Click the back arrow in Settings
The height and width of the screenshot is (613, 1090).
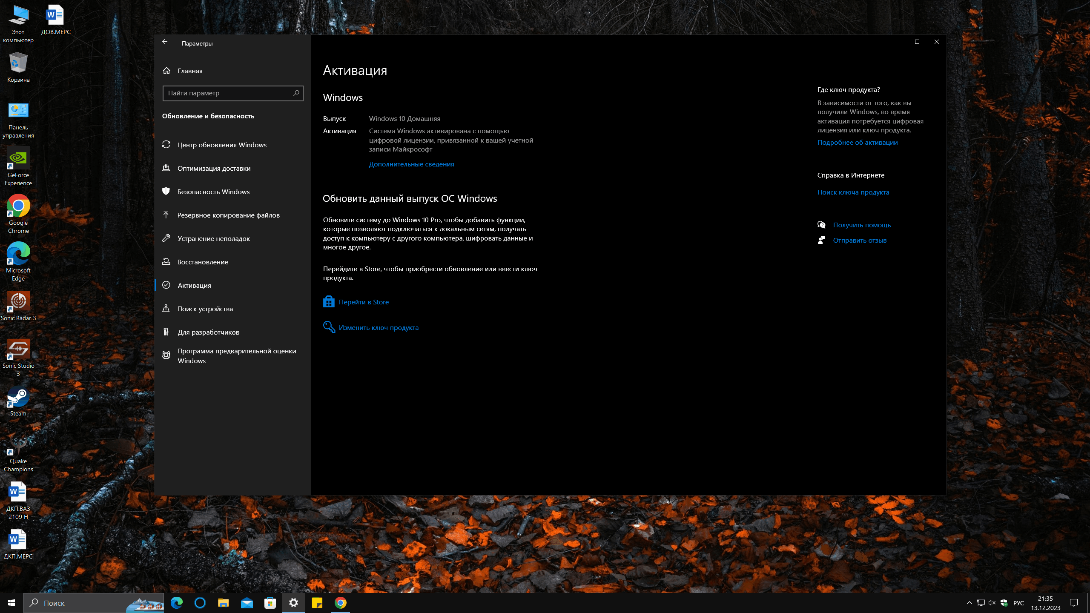[x=165, y=42]
